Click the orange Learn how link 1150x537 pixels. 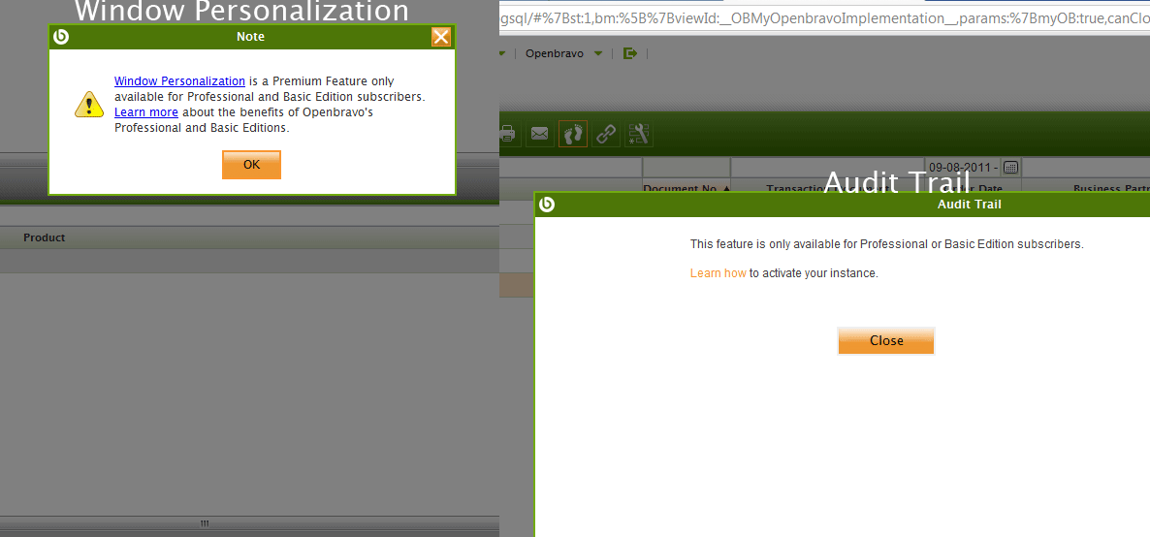[x=718, y=273]
